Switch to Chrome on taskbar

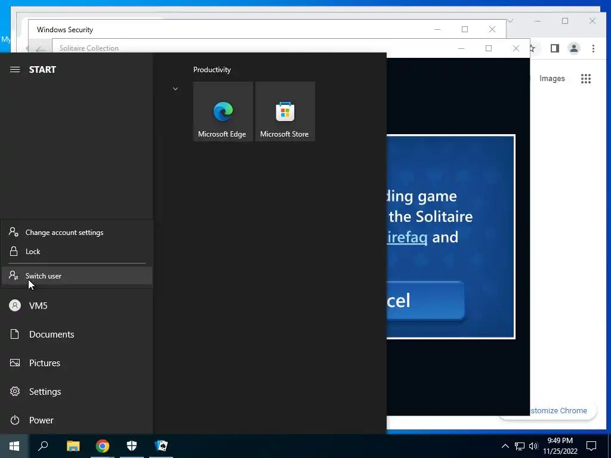tap(103, 446)
